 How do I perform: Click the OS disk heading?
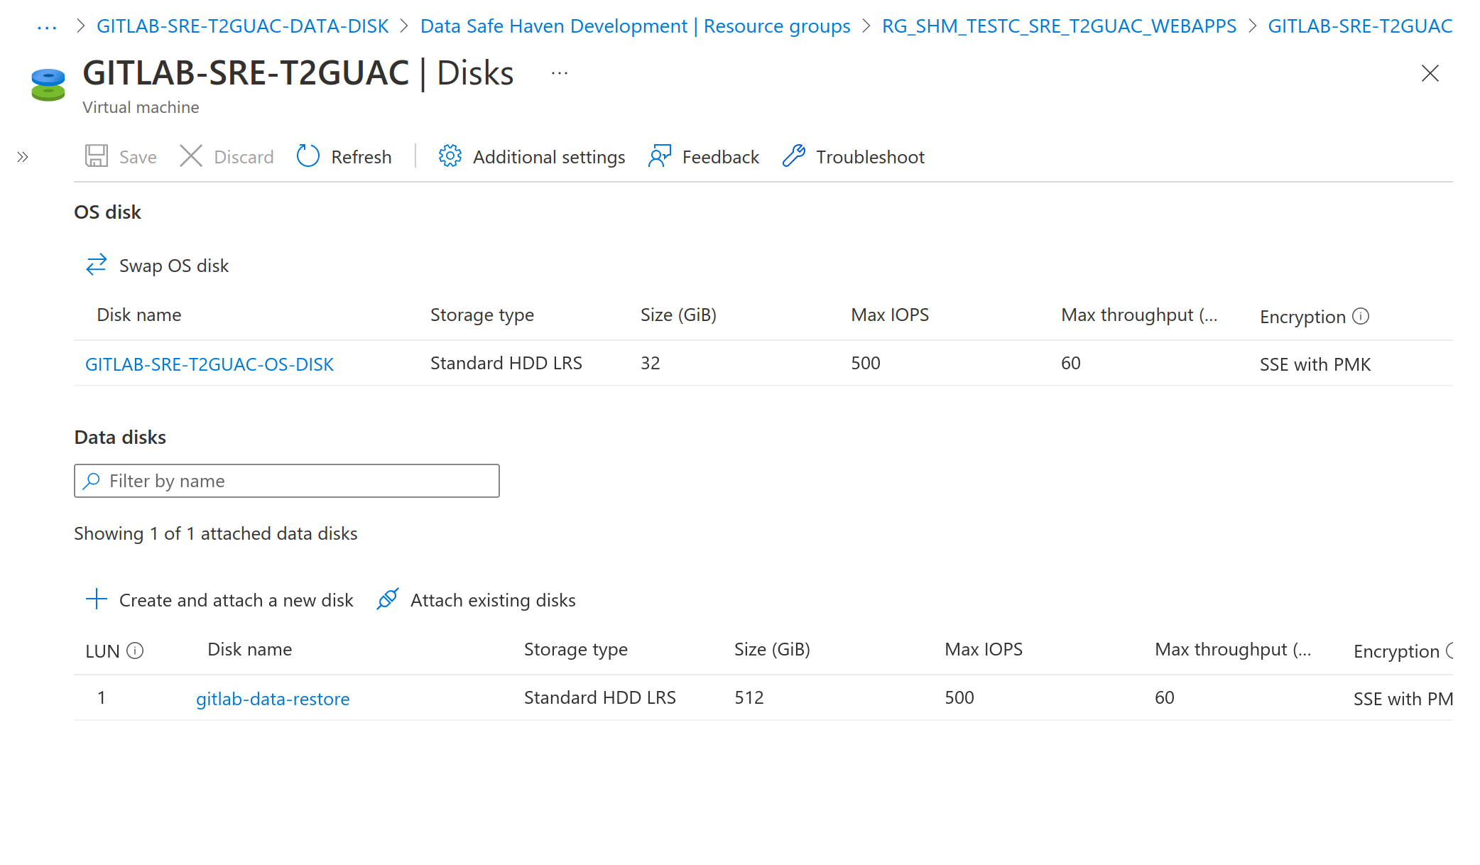point(108,212)
